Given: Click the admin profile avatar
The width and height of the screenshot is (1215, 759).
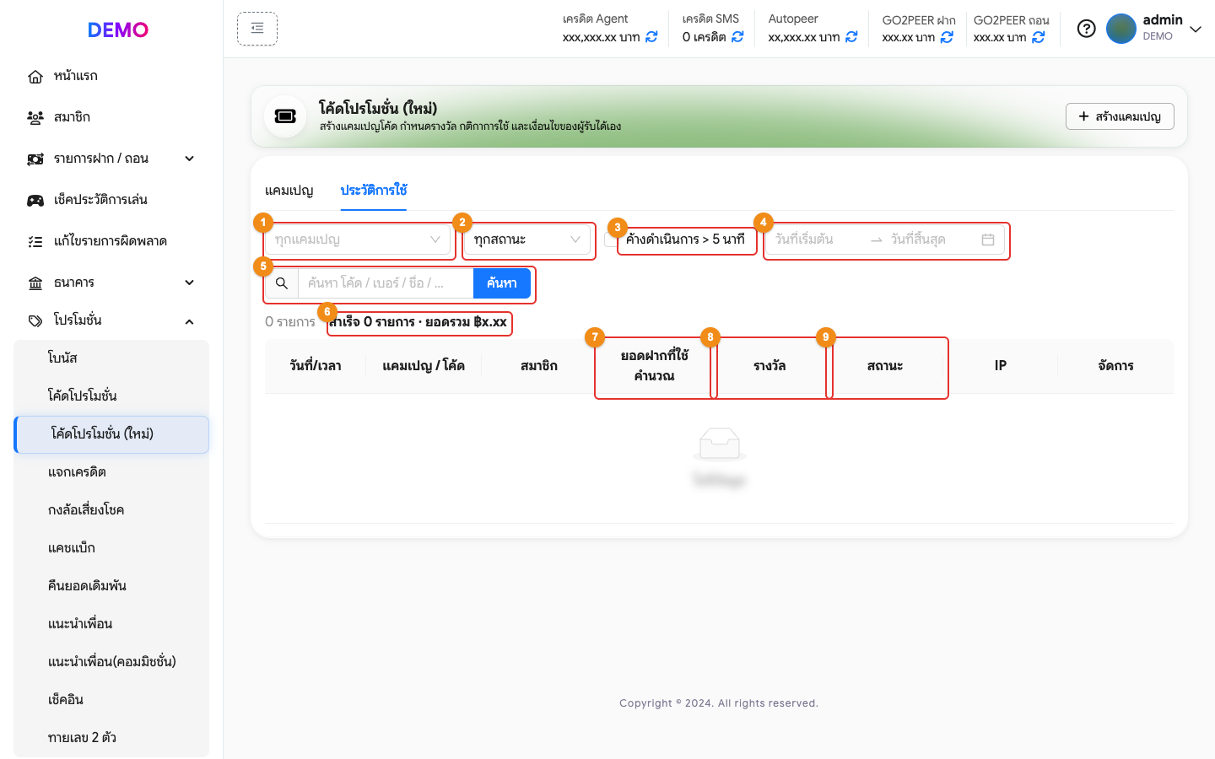Looking at the screenshot, I should click(1121, 29).
